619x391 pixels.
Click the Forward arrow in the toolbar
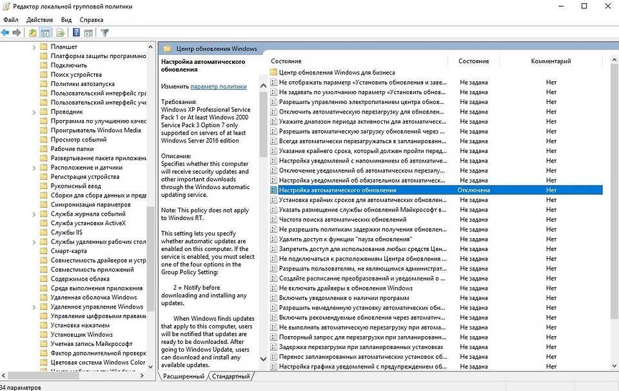click(15, 32)
